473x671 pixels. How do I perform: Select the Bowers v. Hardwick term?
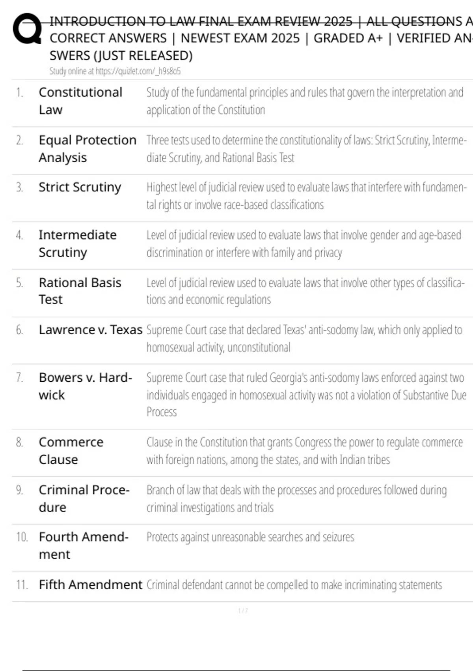point(85,386)
